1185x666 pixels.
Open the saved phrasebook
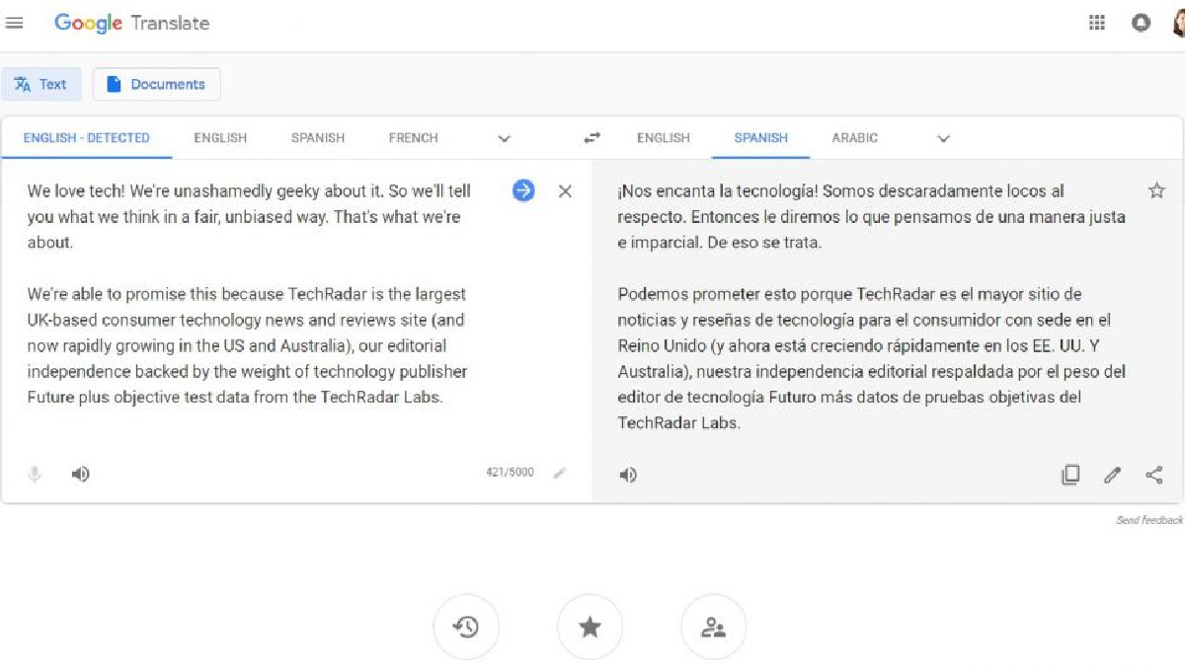(590, 626)
